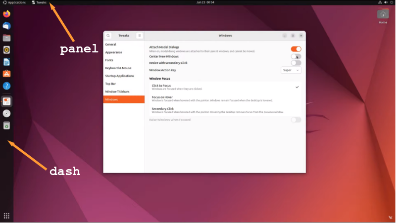Toggle Raise Windows When Focused switch

click(296, 120)
